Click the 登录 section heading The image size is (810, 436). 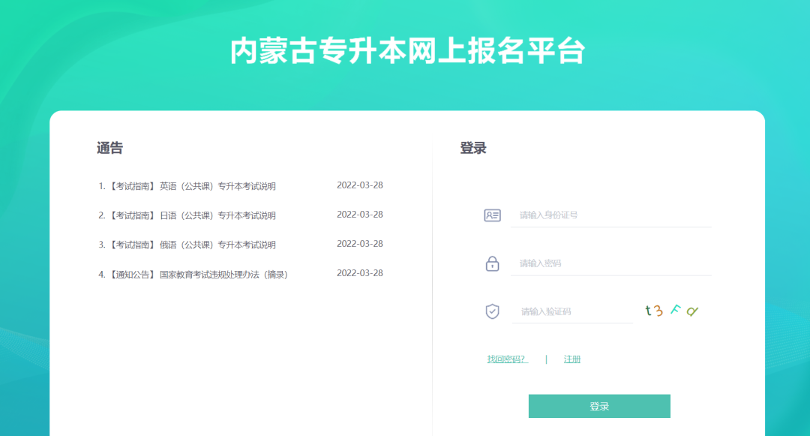(473, 149)
